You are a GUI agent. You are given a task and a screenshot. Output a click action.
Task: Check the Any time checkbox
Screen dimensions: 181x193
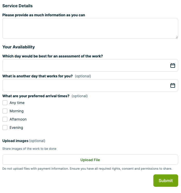[5, 103]
